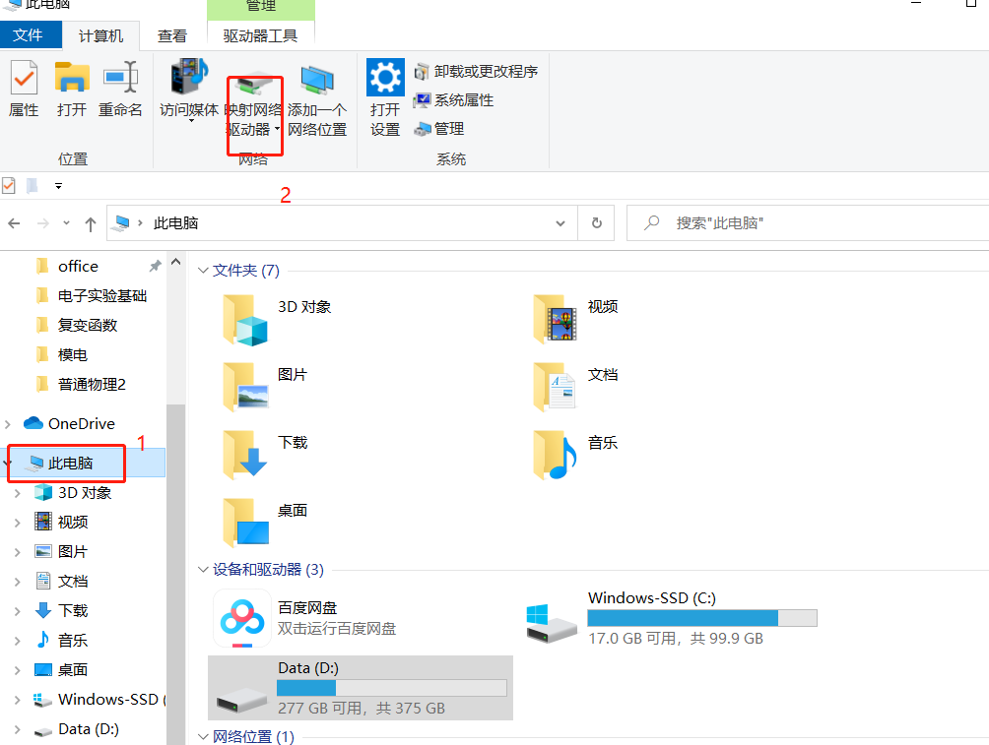Click the refresh button next to address bar
Image resolution: width=989 pixels, height=745 pixels.
[x=596, y=222]
